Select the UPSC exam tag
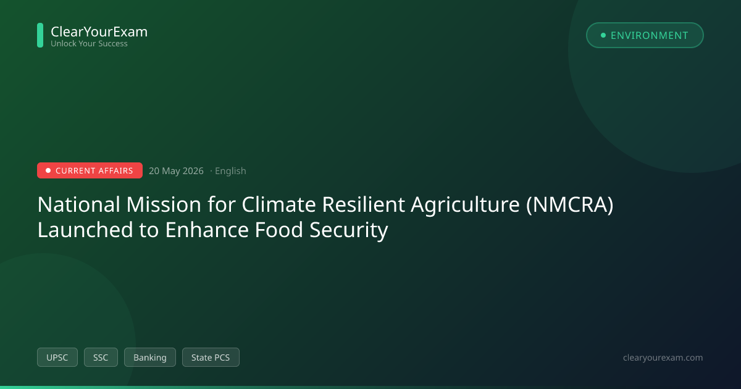The width and height of the screenshot is (741, 389). (x=57, y=358)
